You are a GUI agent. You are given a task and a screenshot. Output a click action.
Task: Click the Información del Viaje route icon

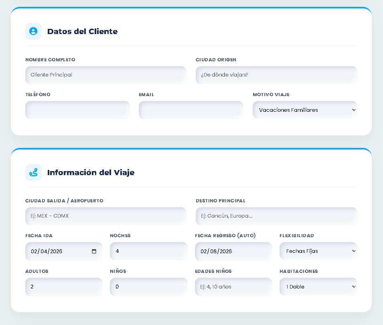point(33,172)
